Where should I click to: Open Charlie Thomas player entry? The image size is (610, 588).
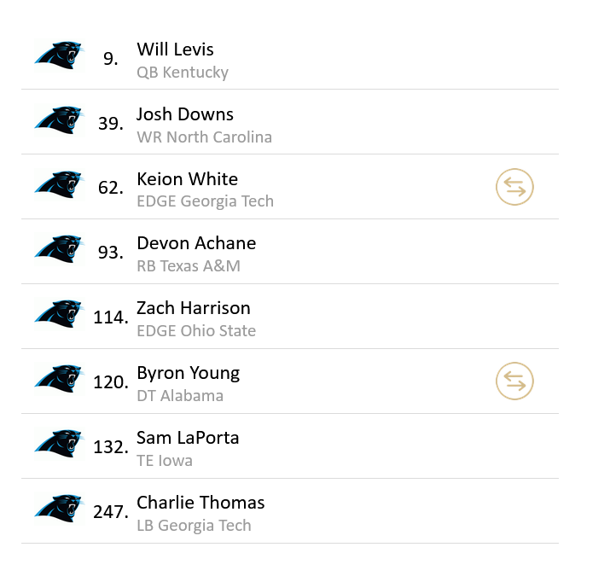tap(200, 503)
